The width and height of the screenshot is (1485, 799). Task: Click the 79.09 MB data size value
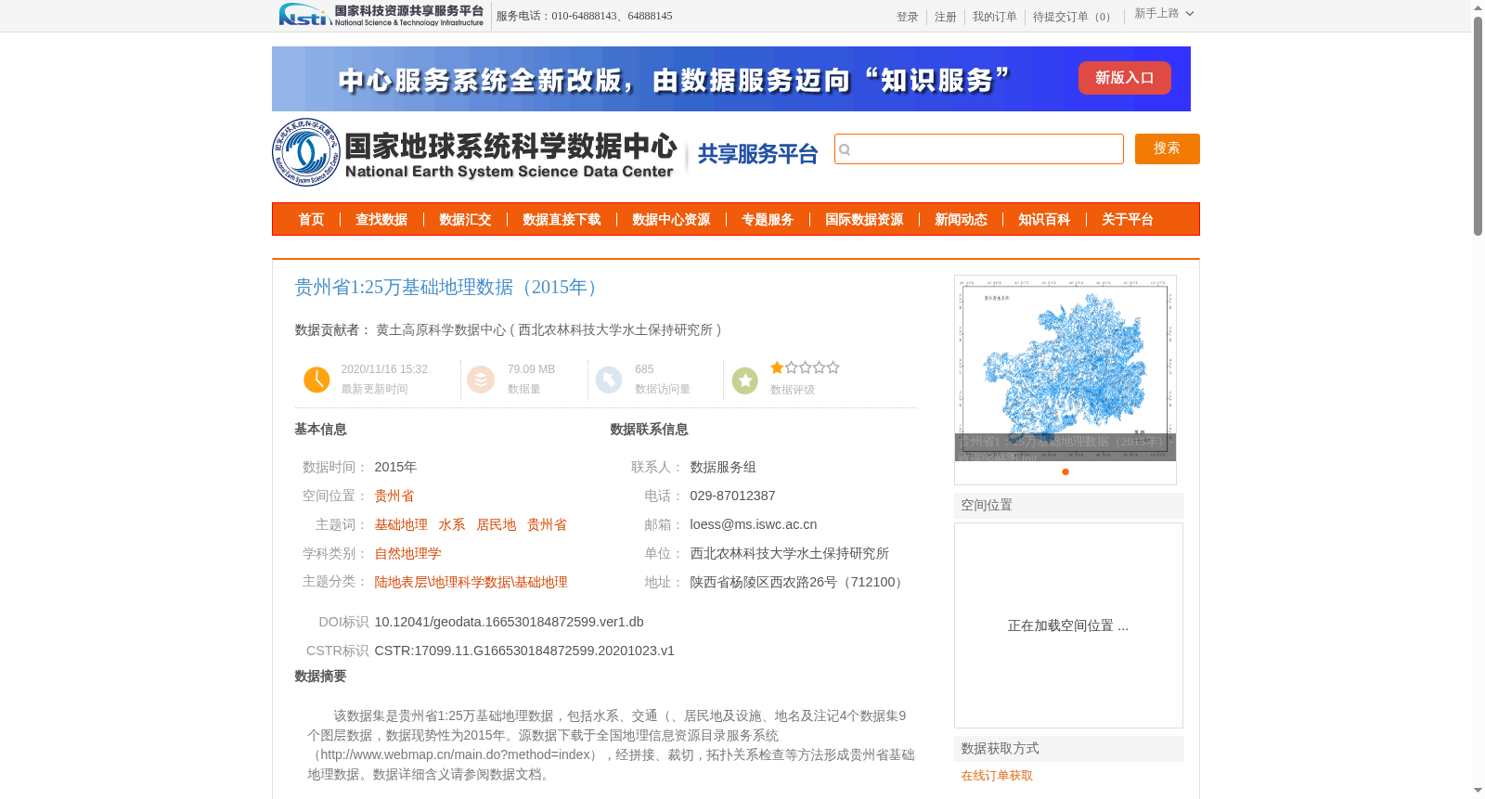(x=531, y=369)
